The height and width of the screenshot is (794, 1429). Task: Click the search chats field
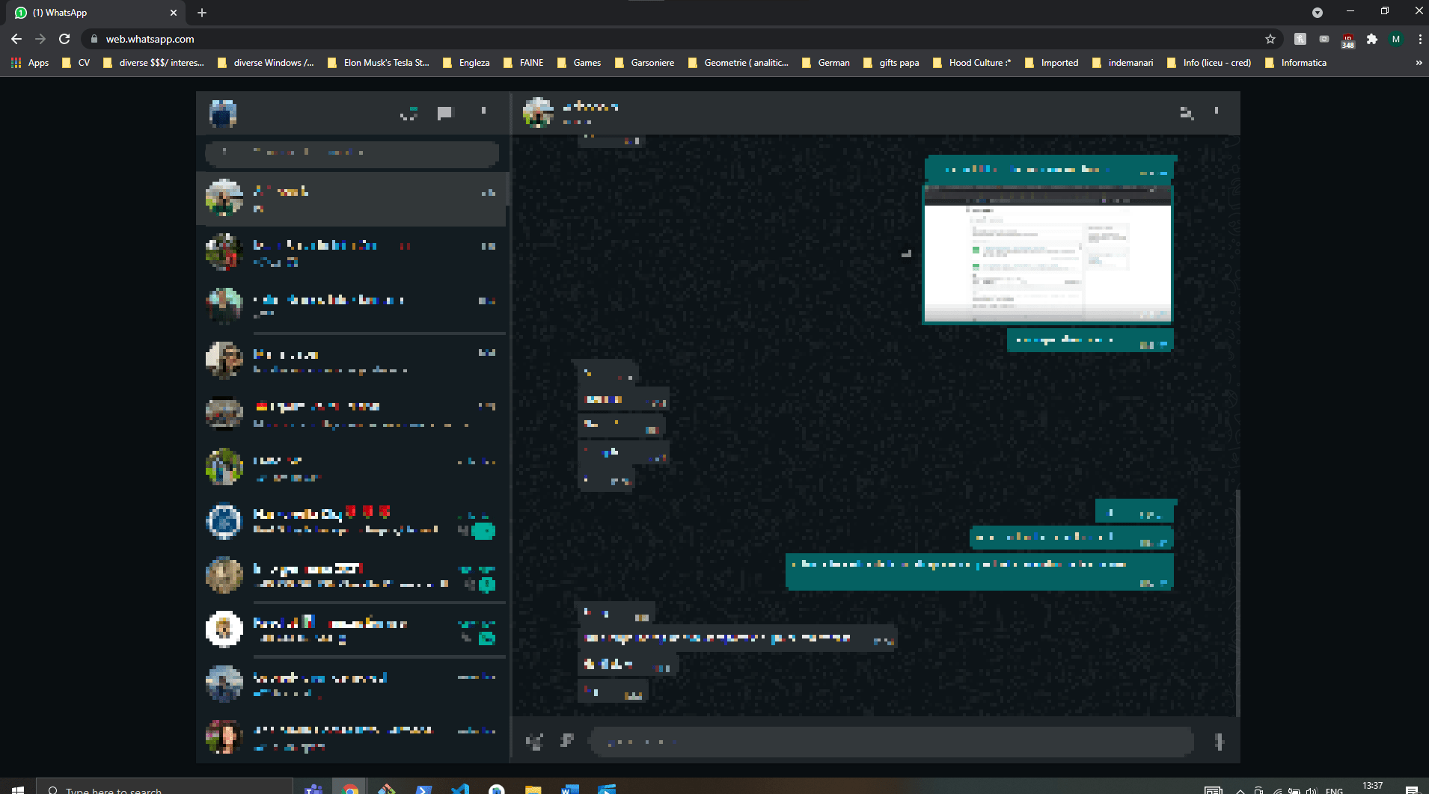352,153
